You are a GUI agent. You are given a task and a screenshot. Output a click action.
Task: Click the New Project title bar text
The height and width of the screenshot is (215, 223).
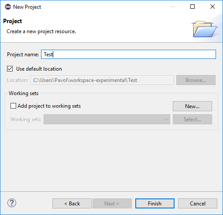27,7
